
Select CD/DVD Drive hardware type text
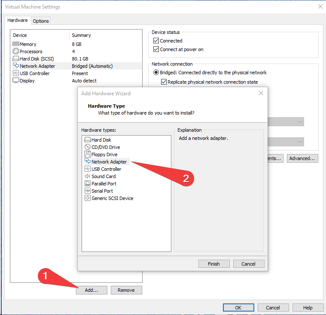106,147
